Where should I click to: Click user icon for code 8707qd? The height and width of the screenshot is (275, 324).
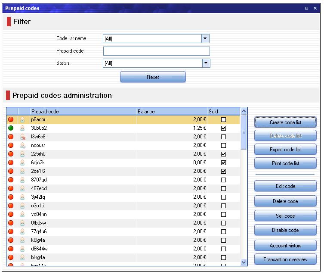pyautogui.click(x=22, y=180)
